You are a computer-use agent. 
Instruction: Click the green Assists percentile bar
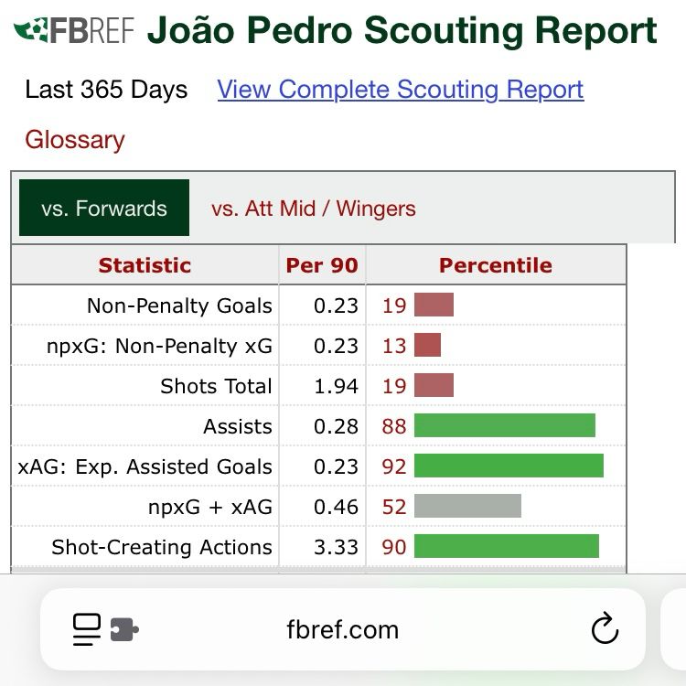point(504,425)
